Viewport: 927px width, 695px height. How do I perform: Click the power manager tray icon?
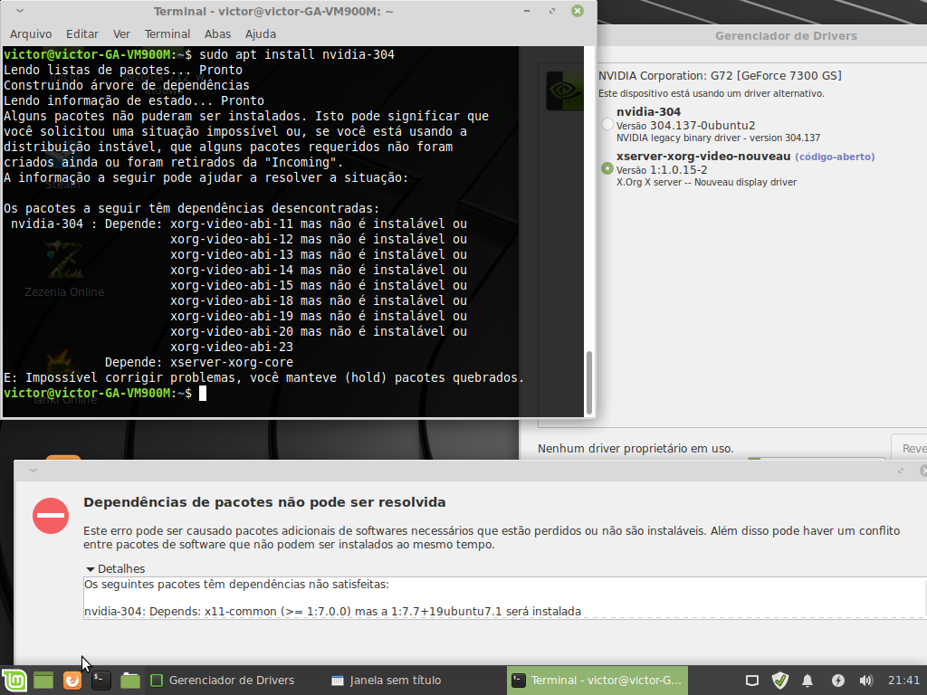pyautogui.click(x=837, y=681)
